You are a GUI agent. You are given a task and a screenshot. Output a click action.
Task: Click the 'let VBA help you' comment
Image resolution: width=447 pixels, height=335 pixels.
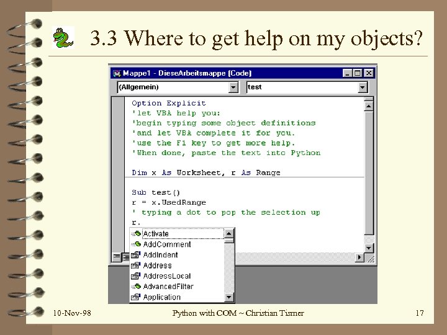(176, 113)
